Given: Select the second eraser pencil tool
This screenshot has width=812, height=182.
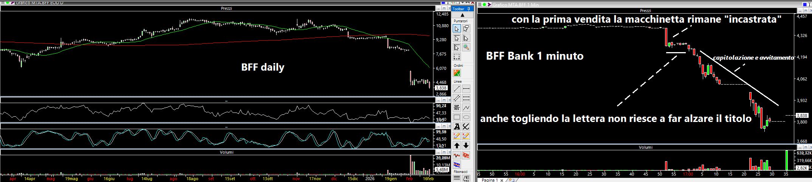Looking at the screenshot, I should pos(466,136).
